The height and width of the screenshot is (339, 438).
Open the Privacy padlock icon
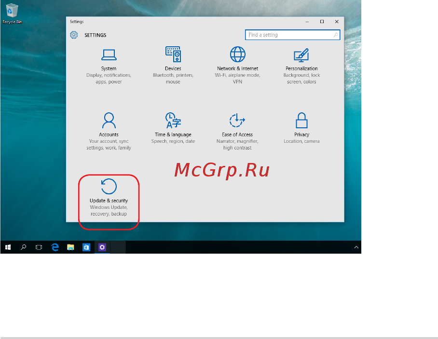tap(301, 121)
